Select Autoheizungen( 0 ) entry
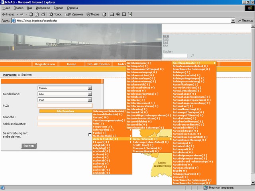Screen dimensions: 255x191 (x=139, y=63)
